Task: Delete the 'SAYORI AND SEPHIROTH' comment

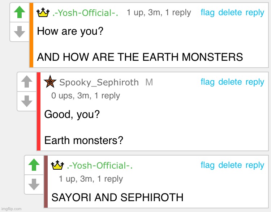Action: 230,165
